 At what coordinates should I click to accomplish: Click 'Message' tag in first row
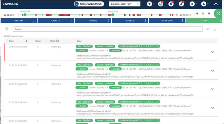click(115, 50)
